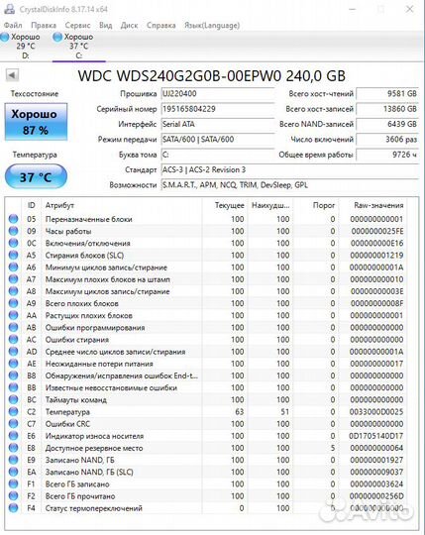Screen dimensions: 425x535
Task: Click status icon for attribute EA
Action: (x=13, y=472)
